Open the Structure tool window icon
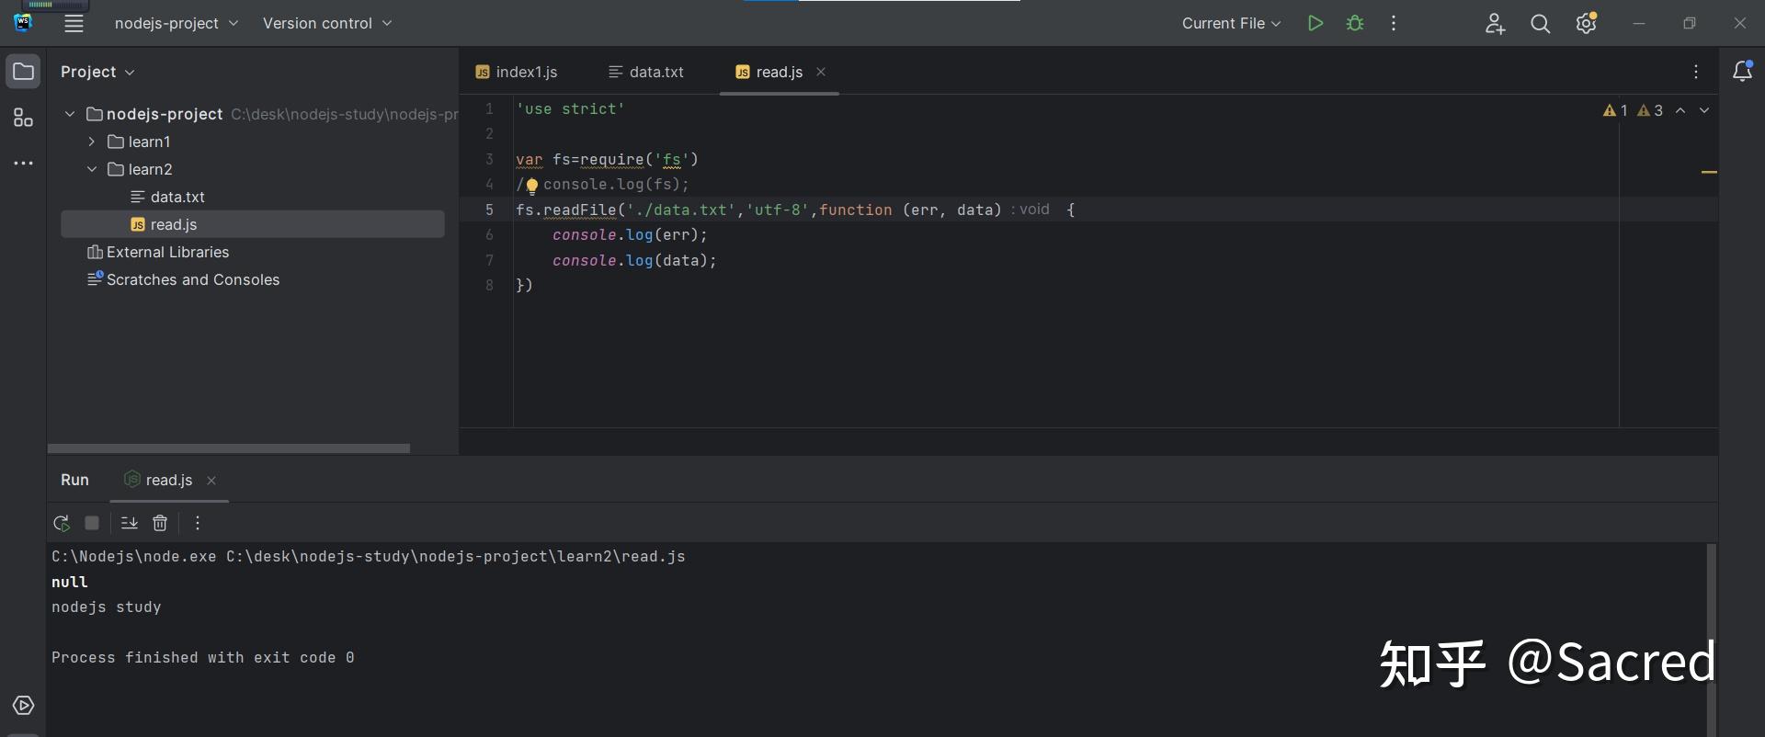Screen dimensions: 1765x737 click(23, 118)
